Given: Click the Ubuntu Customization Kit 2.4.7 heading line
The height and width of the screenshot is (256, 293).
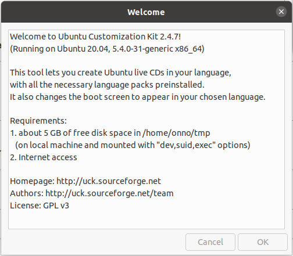Looking at the screenshot, I should pyautogui.click(x=95, y=37).
